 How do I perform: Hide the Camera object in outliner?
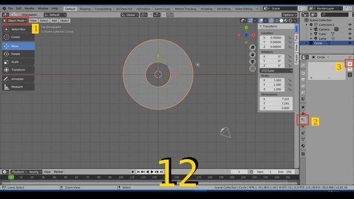coord(350,29)
